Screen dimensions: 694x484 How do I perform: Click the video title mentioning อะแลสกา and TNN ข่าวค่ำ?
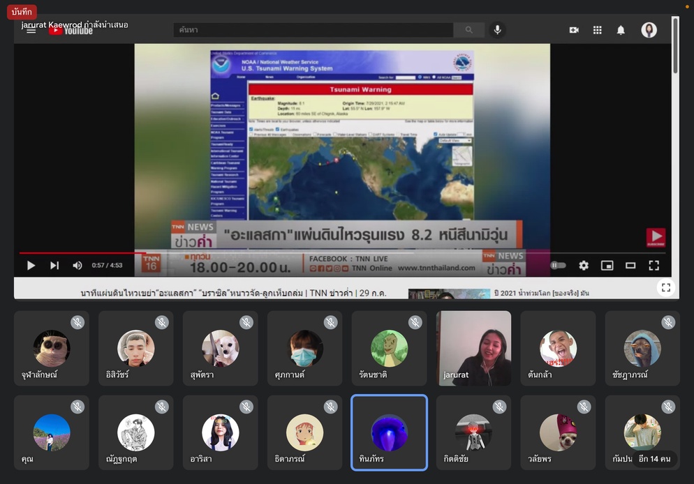coord(233,293)
